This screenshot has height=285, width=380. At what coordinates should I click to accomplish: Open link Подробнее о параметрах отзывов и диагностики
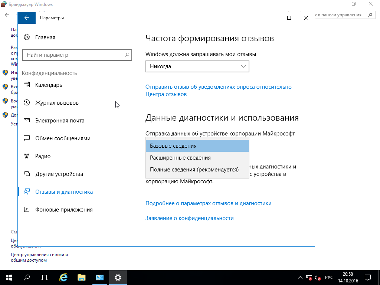tap(208, 203)
